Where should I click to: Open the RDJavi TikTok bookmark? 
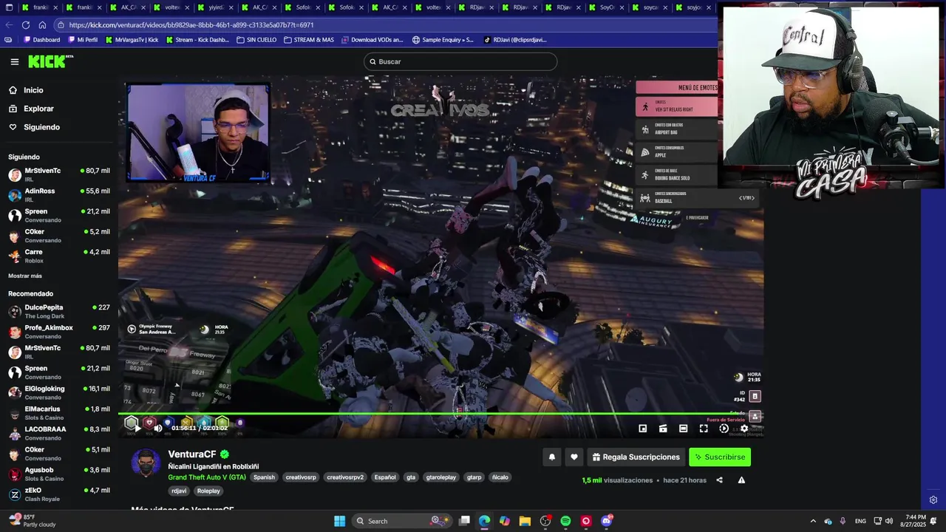515,40
